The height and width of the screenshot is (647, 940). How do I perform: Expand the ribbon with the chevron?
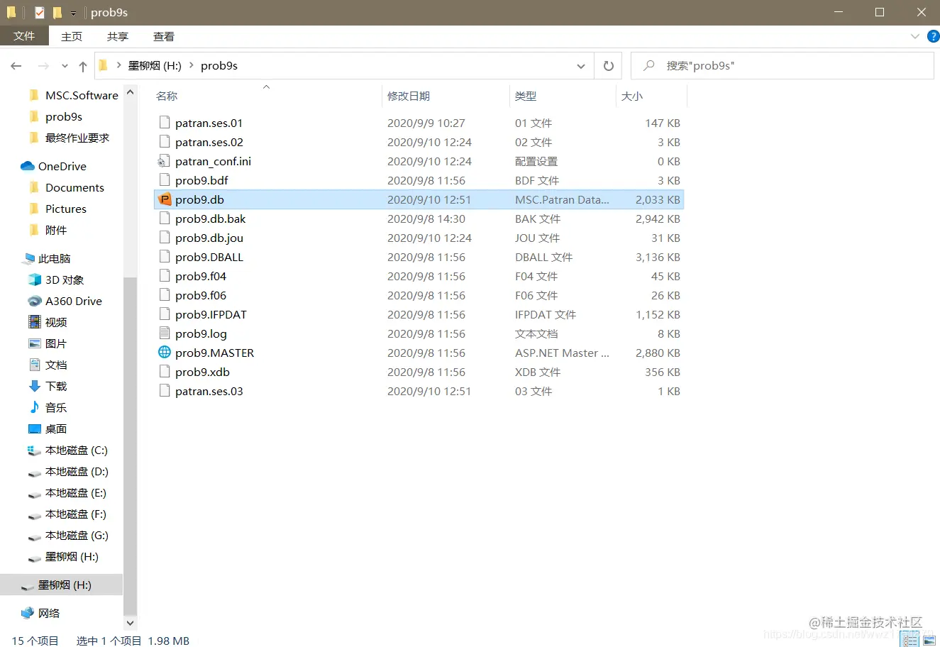click(914, 36)
